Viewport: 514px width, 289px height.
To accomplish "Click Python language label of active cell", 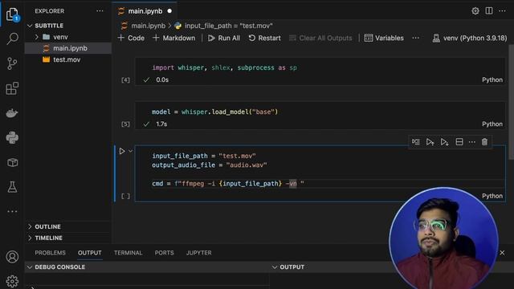I will tap(492, 196).
